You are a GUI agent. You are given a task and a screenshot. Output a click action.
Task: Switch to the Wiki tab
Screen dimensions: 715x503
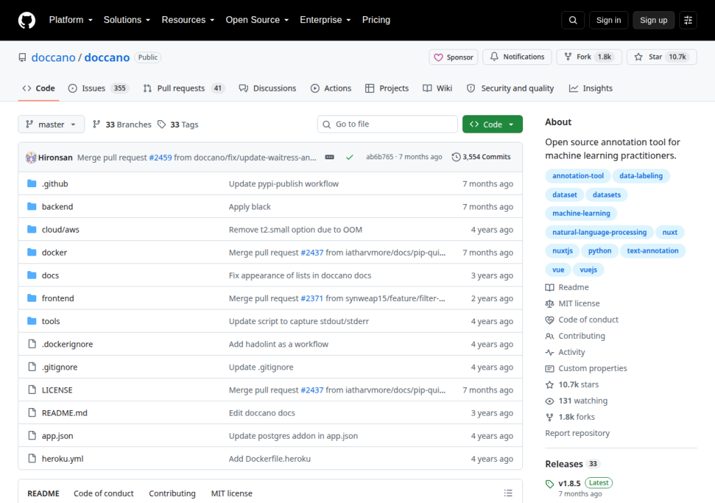point(438,88)
